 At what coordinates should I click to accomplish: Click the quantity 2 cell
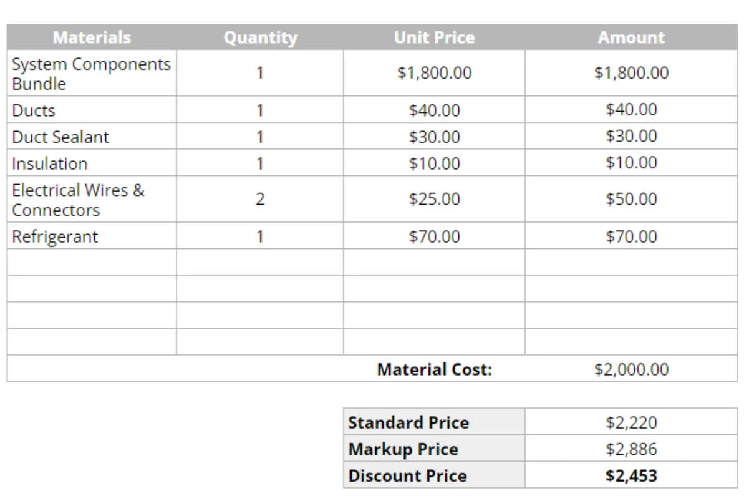click(260, 200)
